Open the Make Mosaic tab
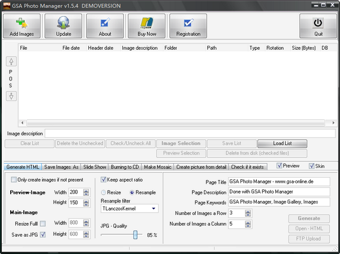Viewport: 340px width, 254px height. click(x=158, y=167)
